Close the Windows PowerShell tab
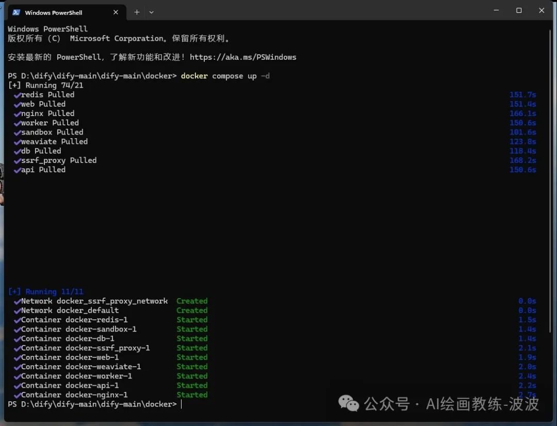The height and width of the screenshot is (426, 557). [116, 12]
